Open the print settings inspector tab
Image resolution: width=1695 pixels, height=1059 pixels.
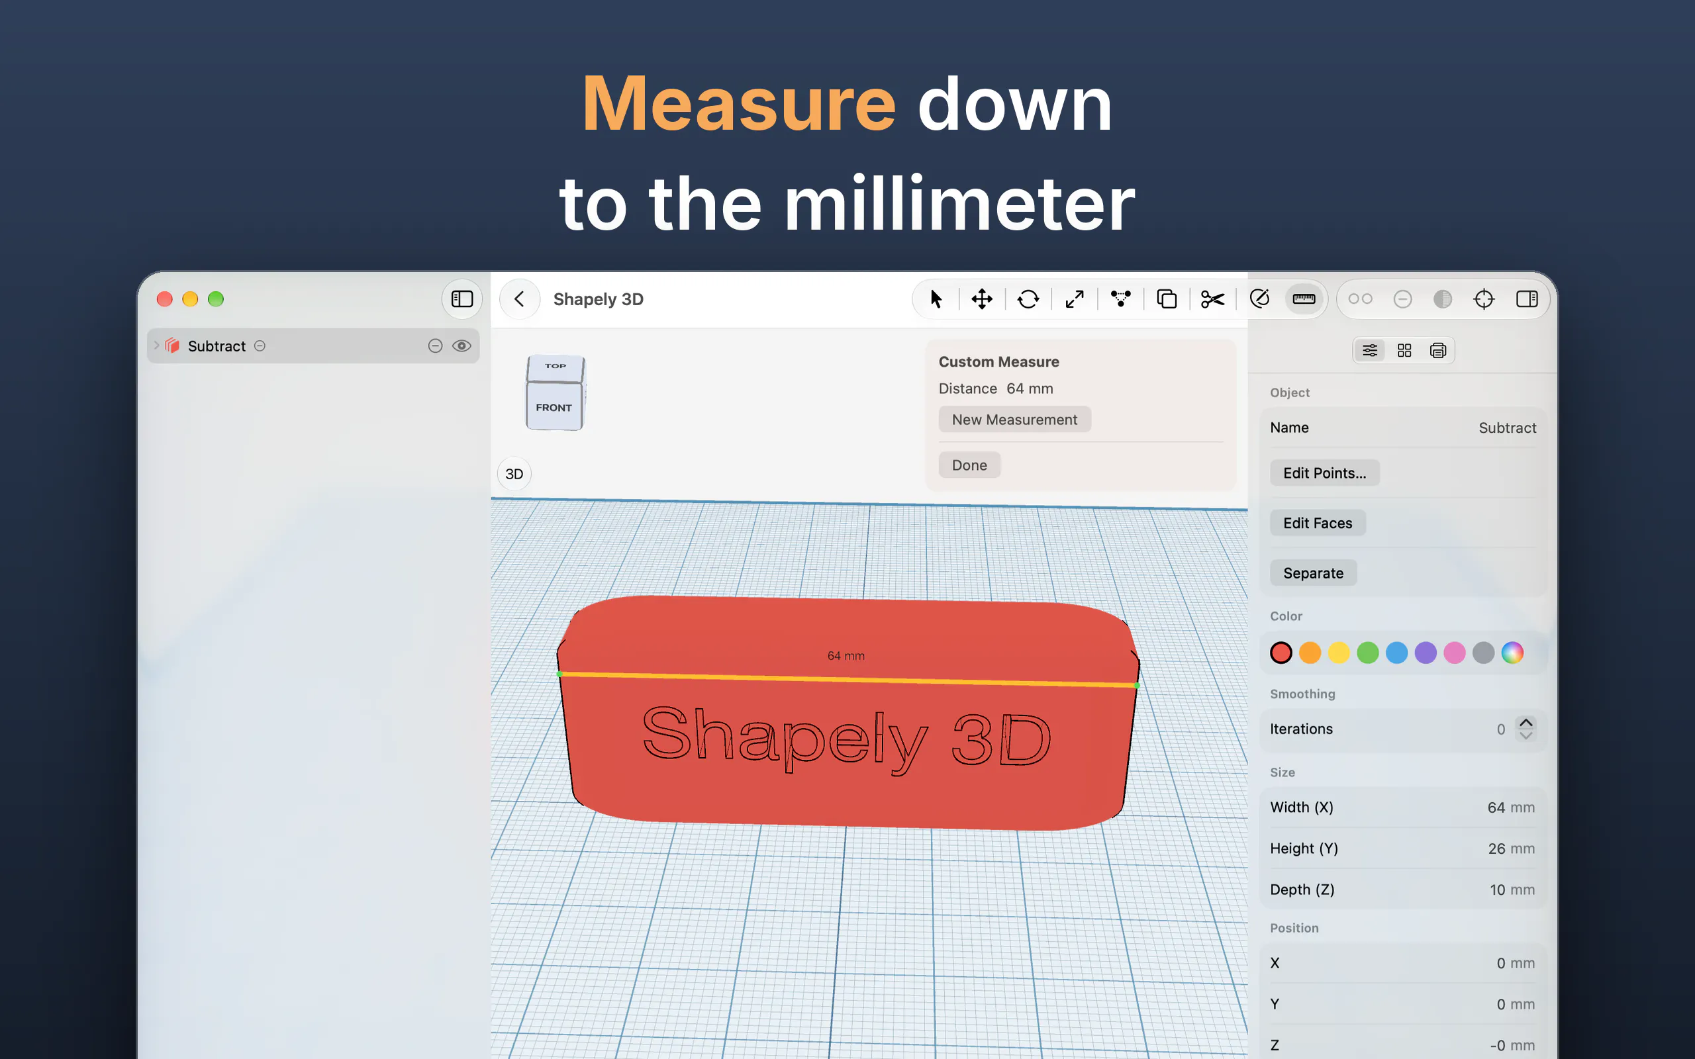[1438, 350]
